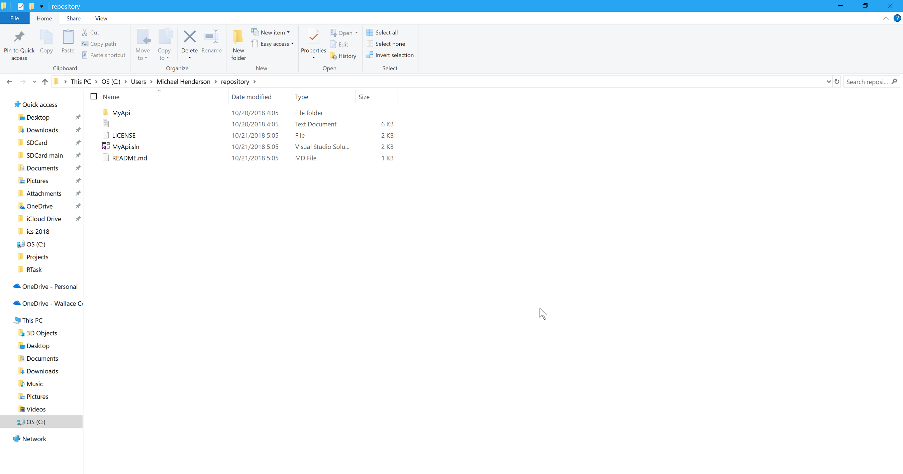Navigate to Michael Henderson via breadcrumb
The width and height of the screenshot is (903, 474).
click(x=183, y=81)
